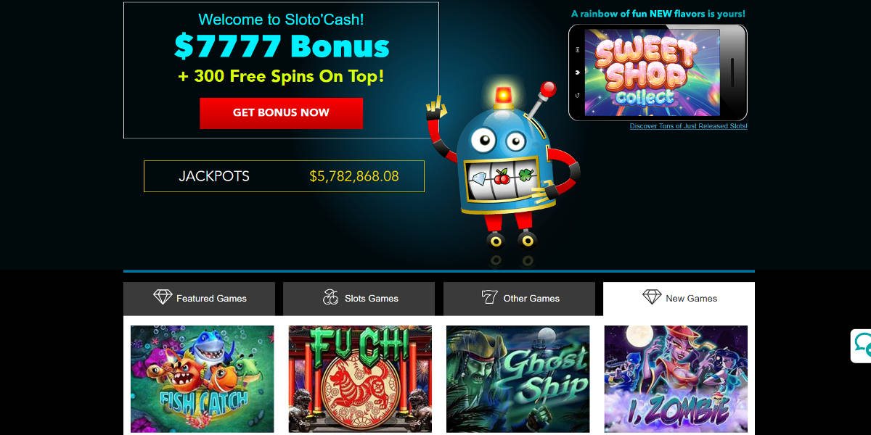Switch to the Featured Games tab
Image resolution: width=871 pixels, height=435 pixels.
(x=199, y=299)
